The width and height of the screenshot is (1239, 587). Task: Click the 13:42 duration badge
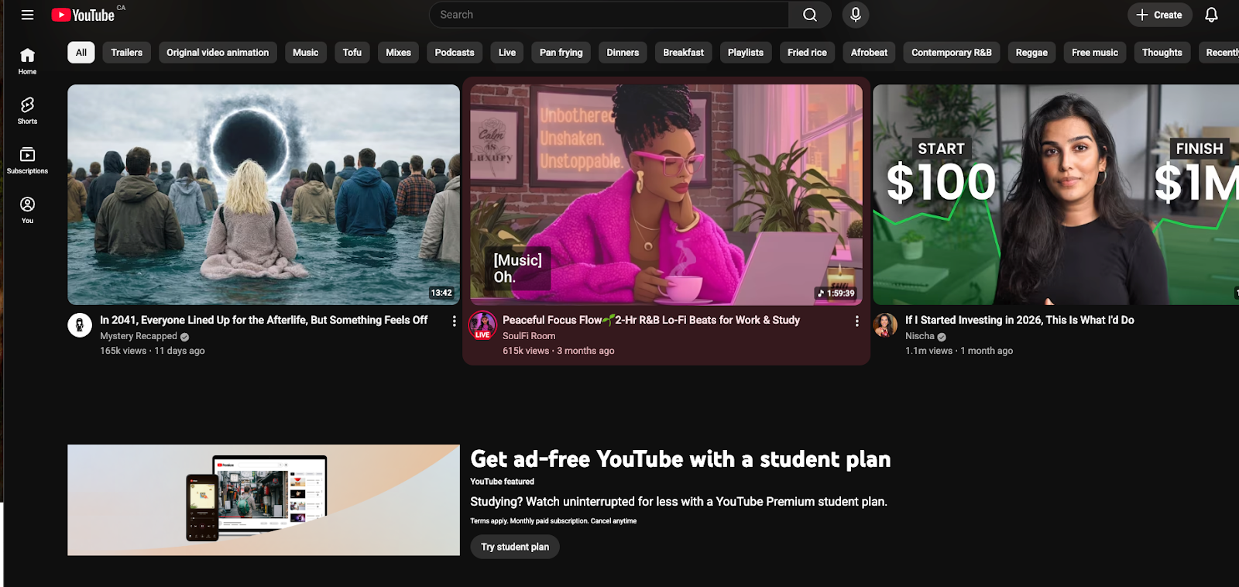(441, 293)
